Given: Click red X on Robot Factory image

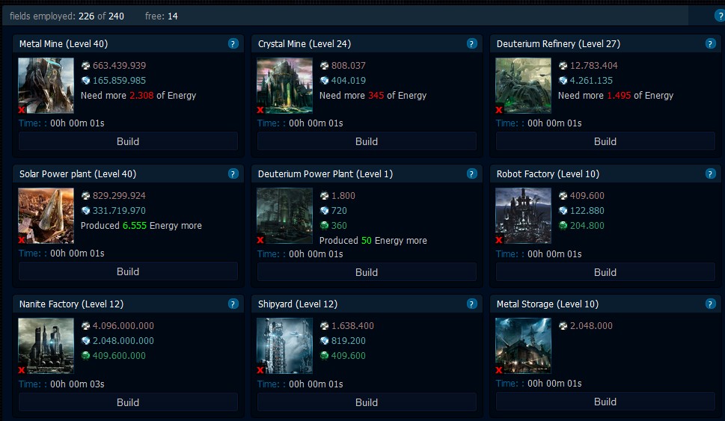Looking at the screenshot, I should point(499,240).
